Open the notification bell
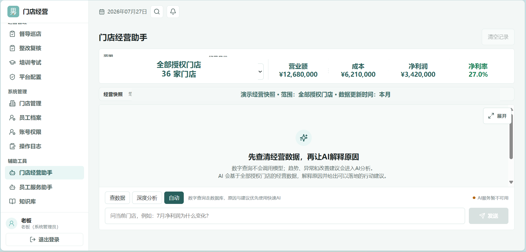Viewport: 526px width, 252px height. (x=173, y=12)
